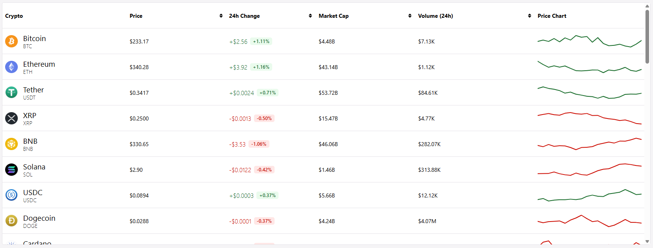Click the BNB red sparkline chart
The image size is (653, 248).
[x=589, y=144]
